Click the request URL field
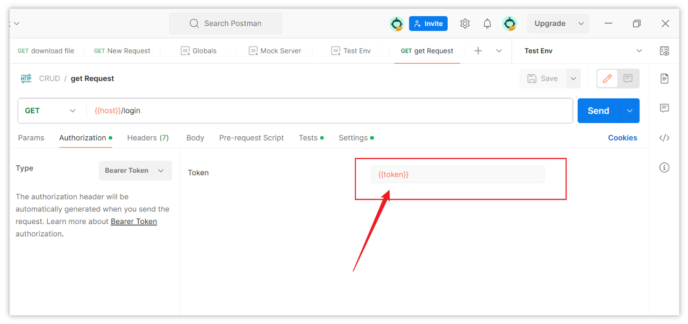This screenshot has height=324, width=688. click(329, 111)
